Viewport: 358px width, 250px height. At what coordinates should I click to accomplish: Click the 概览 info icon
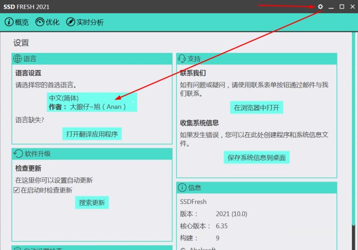tap(9, 22)
